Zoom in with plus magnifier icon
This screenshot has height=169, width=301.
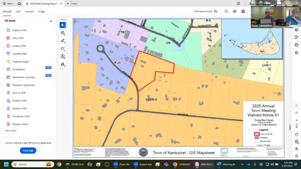pos(296,149)
